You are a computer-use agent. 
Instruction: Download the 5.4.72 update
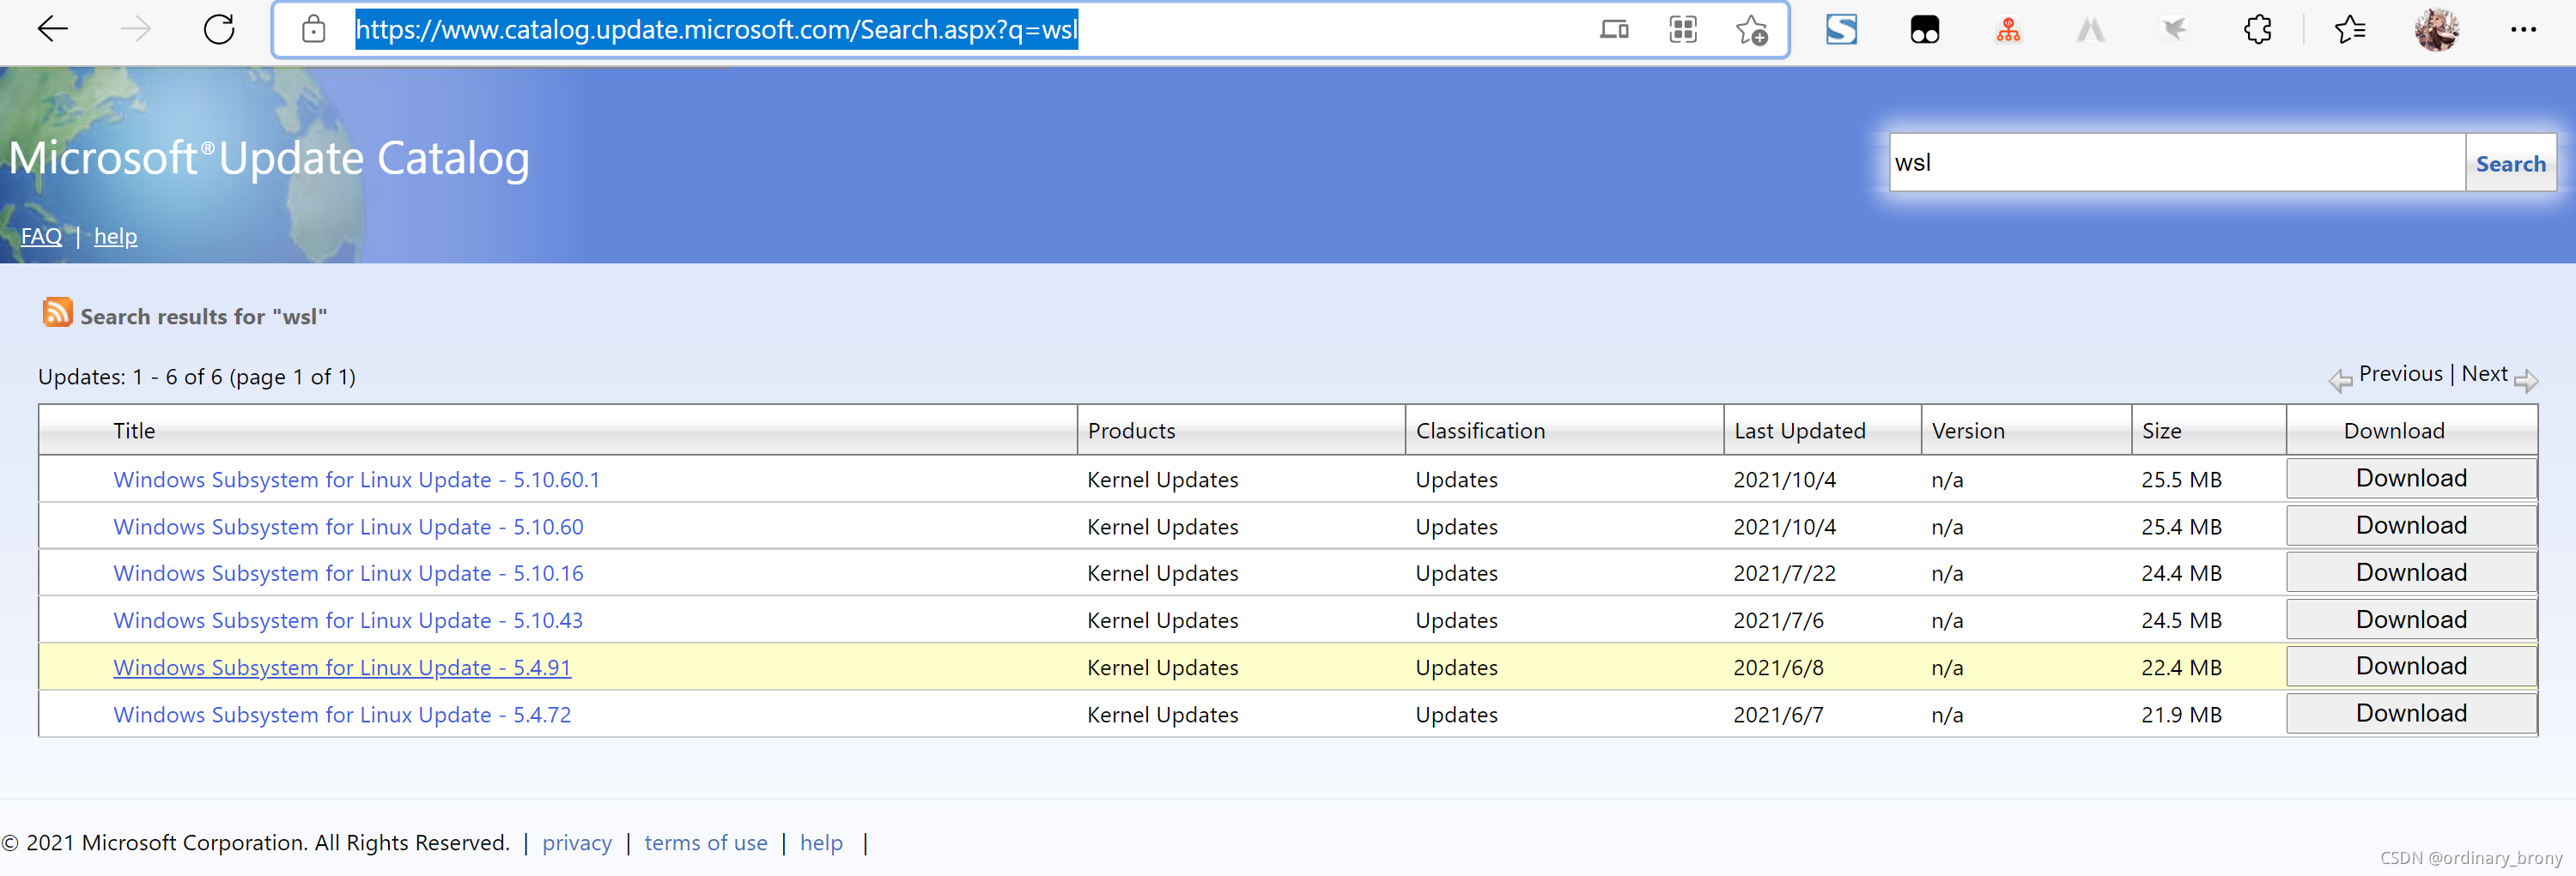[2410, 712]
